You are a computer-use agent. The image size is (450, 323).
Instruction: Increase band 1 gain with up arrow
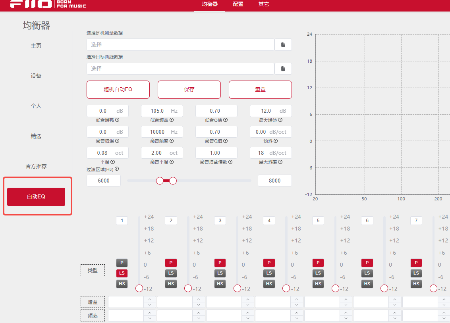click(x=149, y=300)
